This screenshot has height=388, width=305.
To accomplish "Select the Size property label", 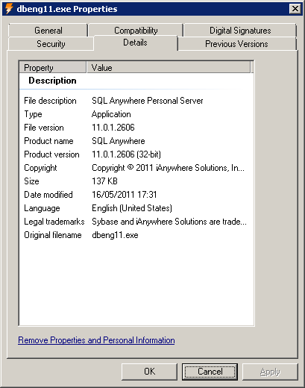I will [x=31, y=181].
